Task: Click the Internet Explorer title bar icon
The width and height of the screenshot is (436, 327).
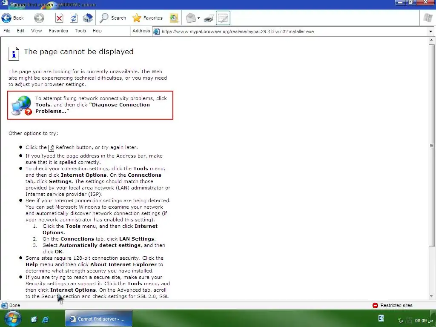Action: click(x=4, y=3)
